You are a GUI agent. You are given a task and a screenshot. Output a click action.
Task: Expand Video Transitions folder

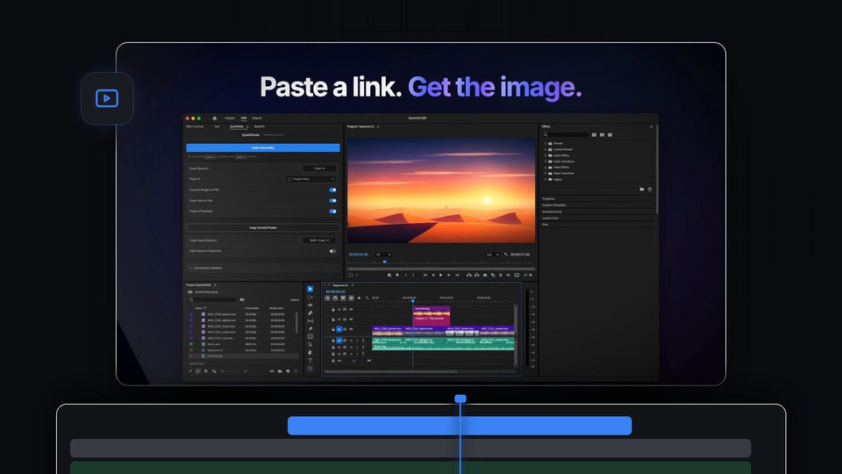pyautogui.click(x=546, y=173)
